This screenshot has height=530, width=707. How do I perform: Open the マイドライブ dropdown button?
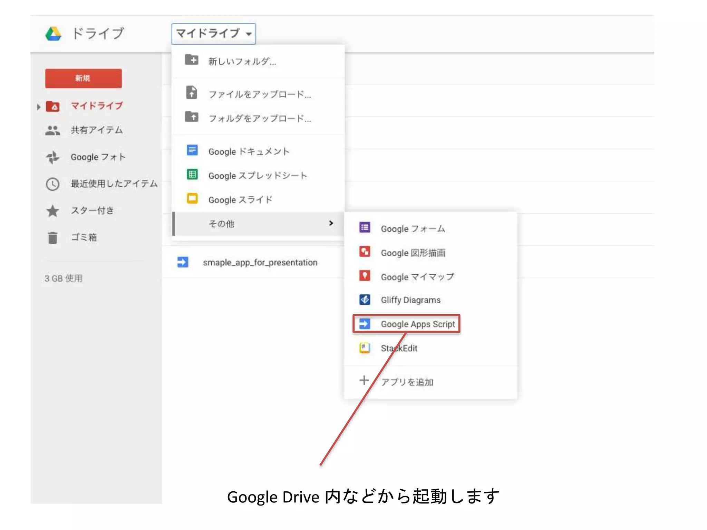[x=214, y=34]
